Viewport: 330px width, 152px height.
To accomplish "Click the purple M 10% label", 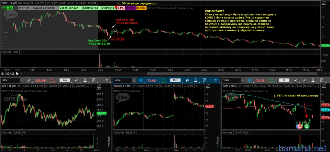I will (x=130, y=8).
